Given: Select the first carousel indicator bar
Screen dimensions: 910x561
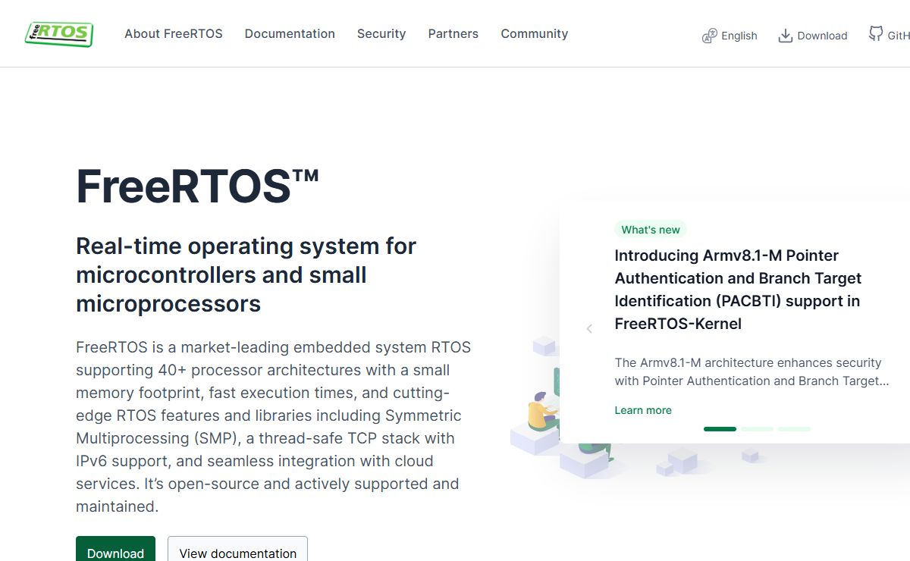Looking at the screenshot, I should [720, 429].
